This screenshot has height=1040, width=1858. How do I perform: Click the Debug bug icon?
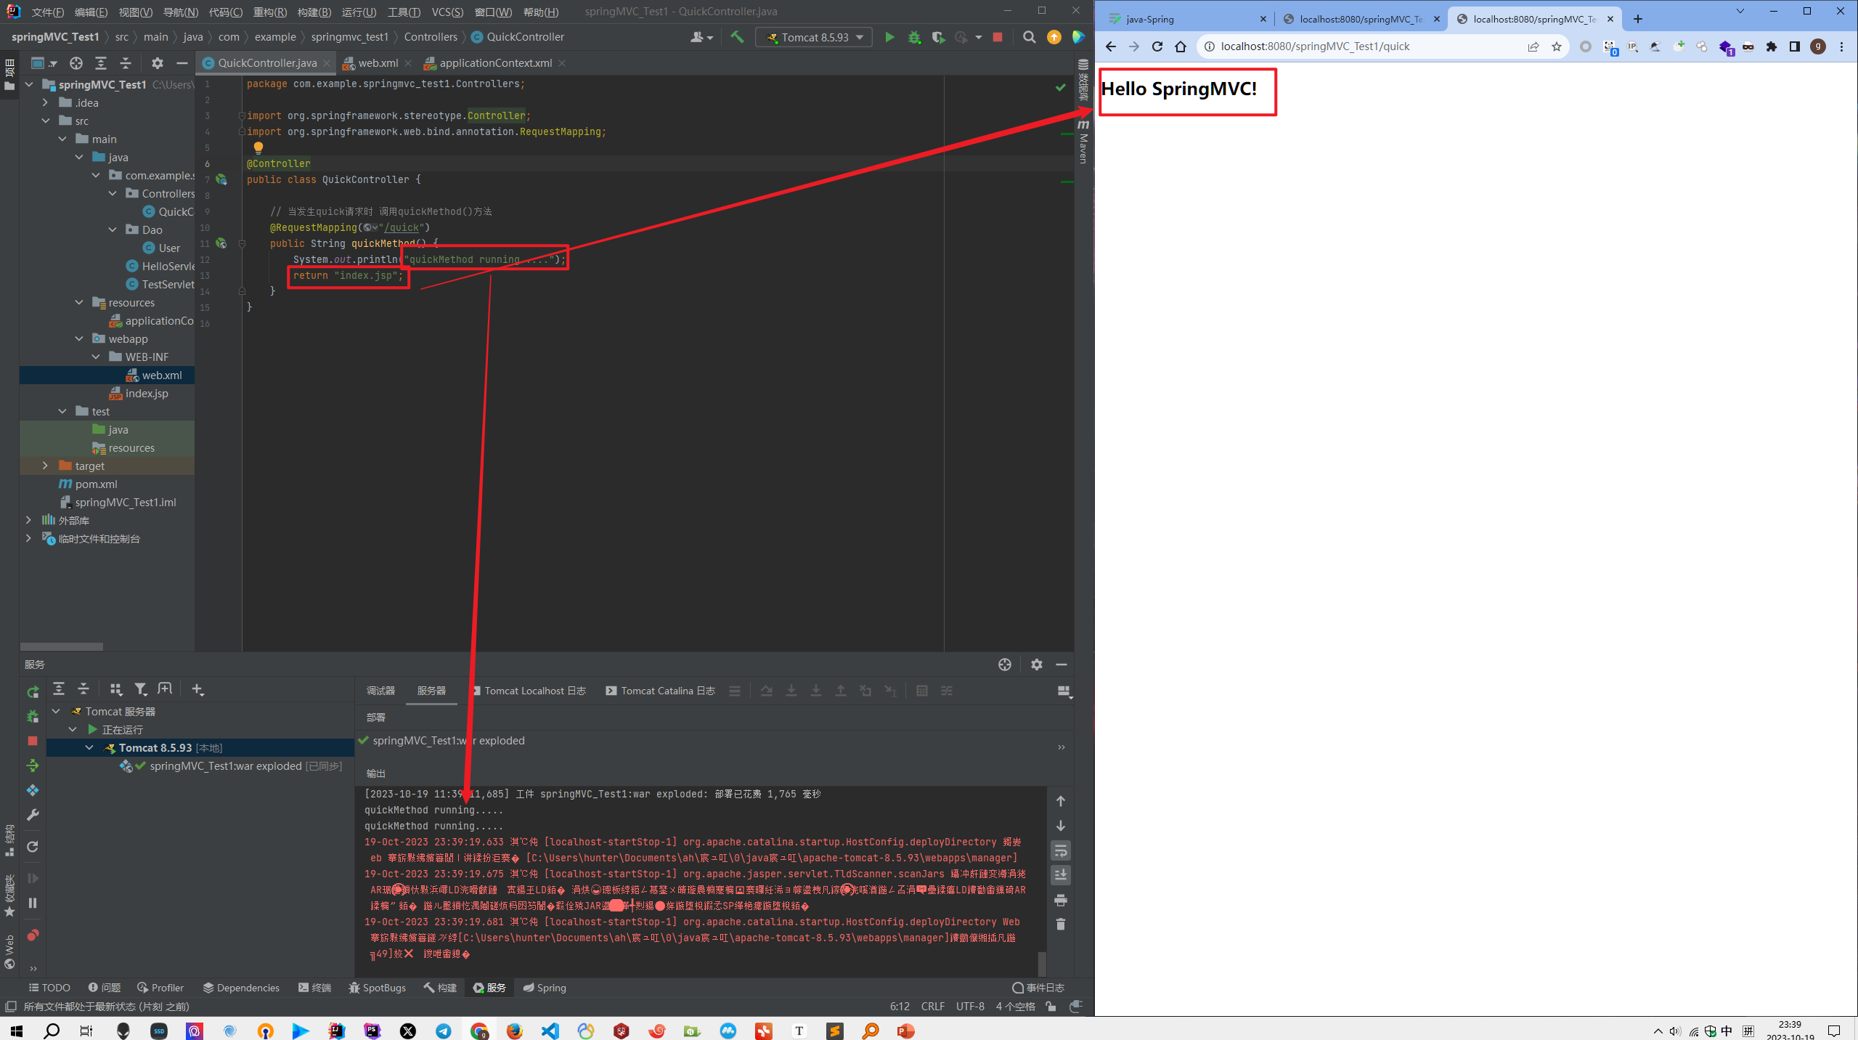click(x=913, y=37)
